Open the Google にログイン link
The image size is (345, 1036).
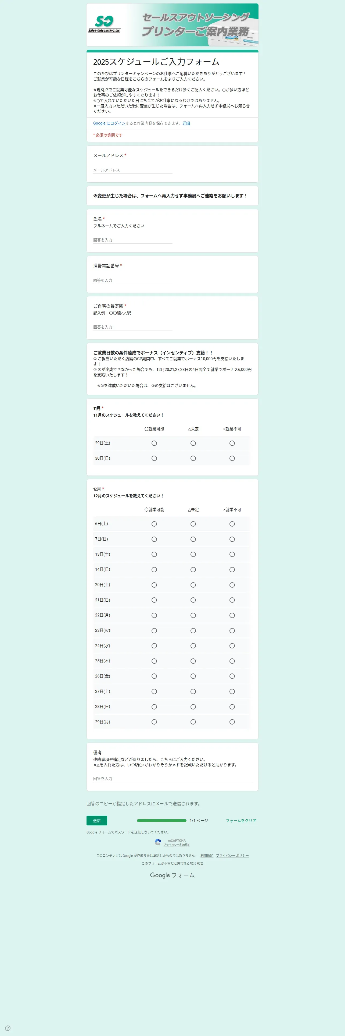point(109,123)
